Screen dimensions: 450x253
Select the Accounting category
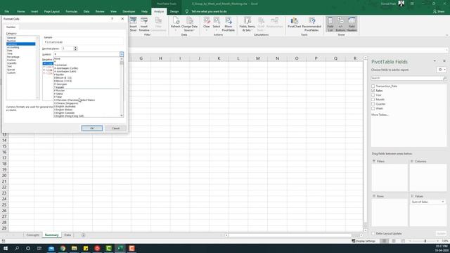click(x=21, y=47)
